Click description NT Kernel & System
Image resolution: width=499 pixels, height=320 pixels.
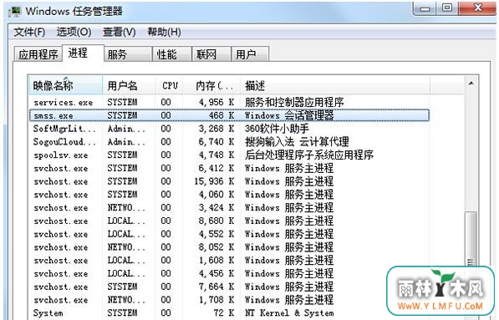289,313
